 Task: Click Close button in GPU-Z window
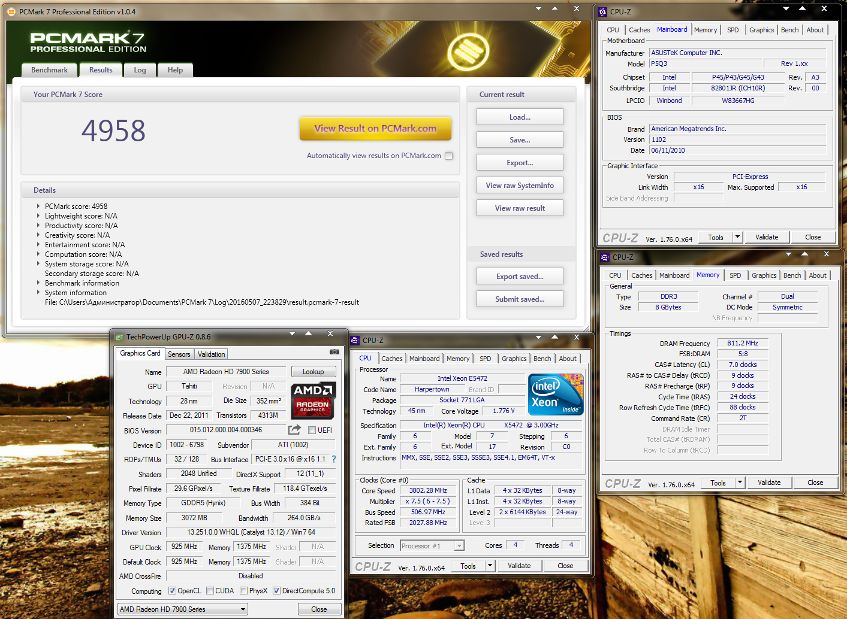point(319,609)
